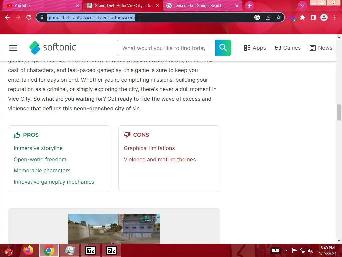
Task: Show hidden tray icons arrow
Action: click(x=286, y=251)
